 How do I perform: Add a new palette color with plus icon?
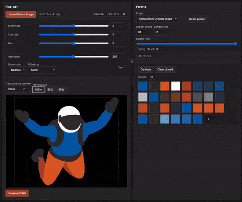[x=209, y=119]
